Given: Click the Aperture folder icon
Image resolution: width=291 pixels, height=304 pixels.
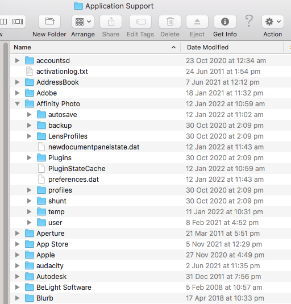Looking at the screenshot, I should click(30, 233).
